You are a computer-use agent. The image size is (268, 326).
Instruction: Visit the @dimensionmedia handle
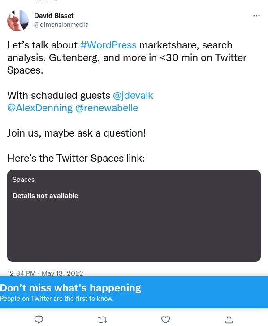pos(61,25)
